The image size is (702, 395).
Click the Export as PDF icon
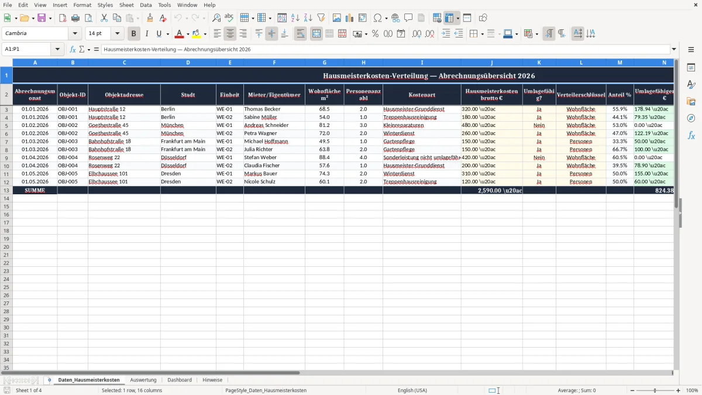pos(63,18)
